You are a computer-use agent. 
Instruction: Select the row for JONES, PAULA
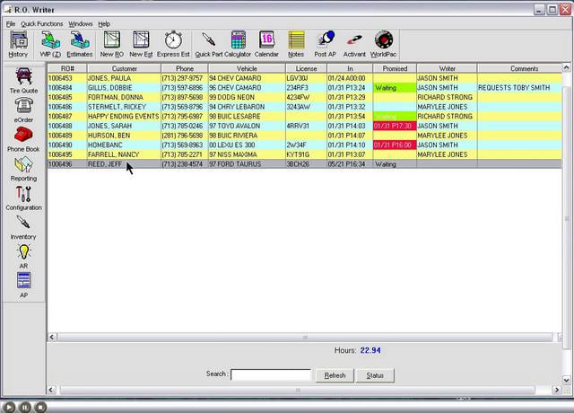pos(305,78)
